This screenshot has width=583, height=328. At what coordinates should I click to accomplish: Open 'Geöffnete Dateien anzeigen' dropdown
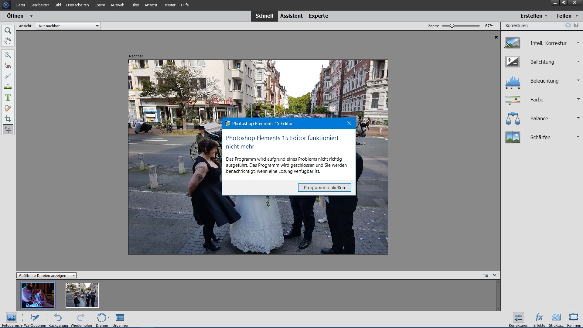[x=46, y=275]
